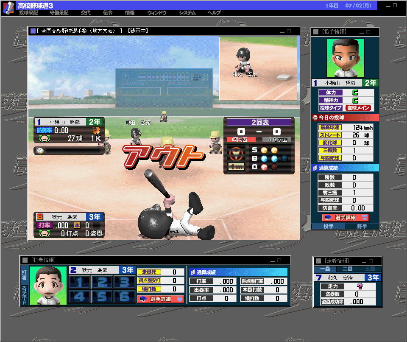Click the pitcher stamina gauge bar
Image resolution: width=407 pixels, height=342 pixels.
[69, 150]
